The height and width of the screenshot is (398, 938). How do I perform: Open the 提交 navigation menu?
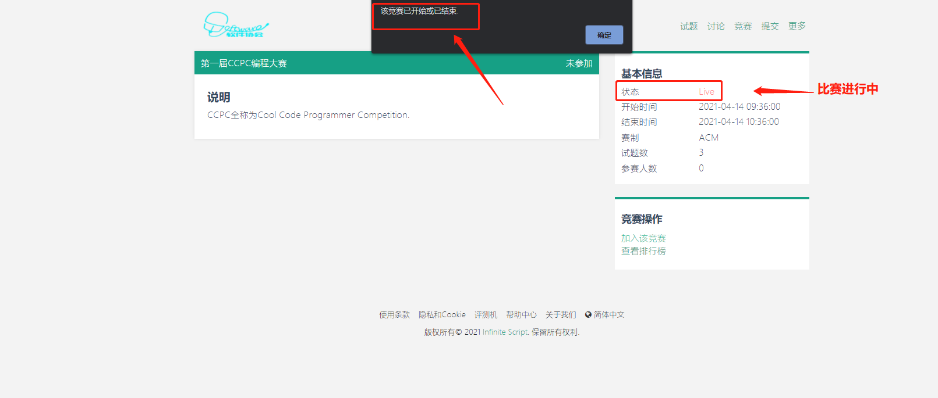point(770,26)
